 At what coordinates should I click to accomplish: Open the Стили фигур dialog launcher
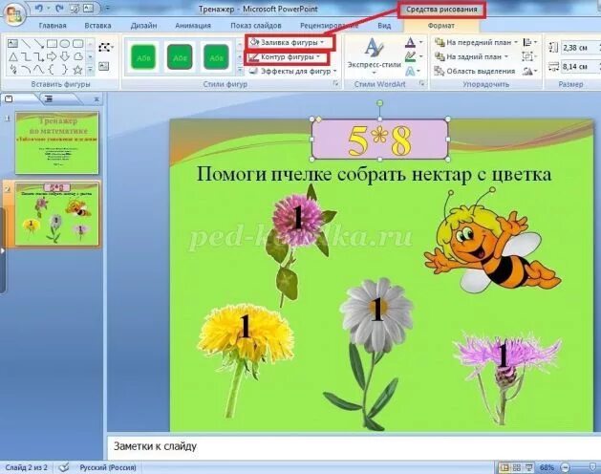pos(336,83)
